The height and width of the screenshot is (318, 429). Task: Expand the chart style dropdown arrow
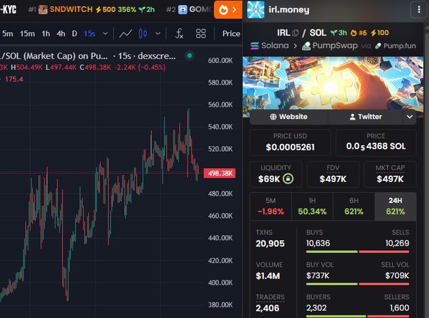click(158, 34)
